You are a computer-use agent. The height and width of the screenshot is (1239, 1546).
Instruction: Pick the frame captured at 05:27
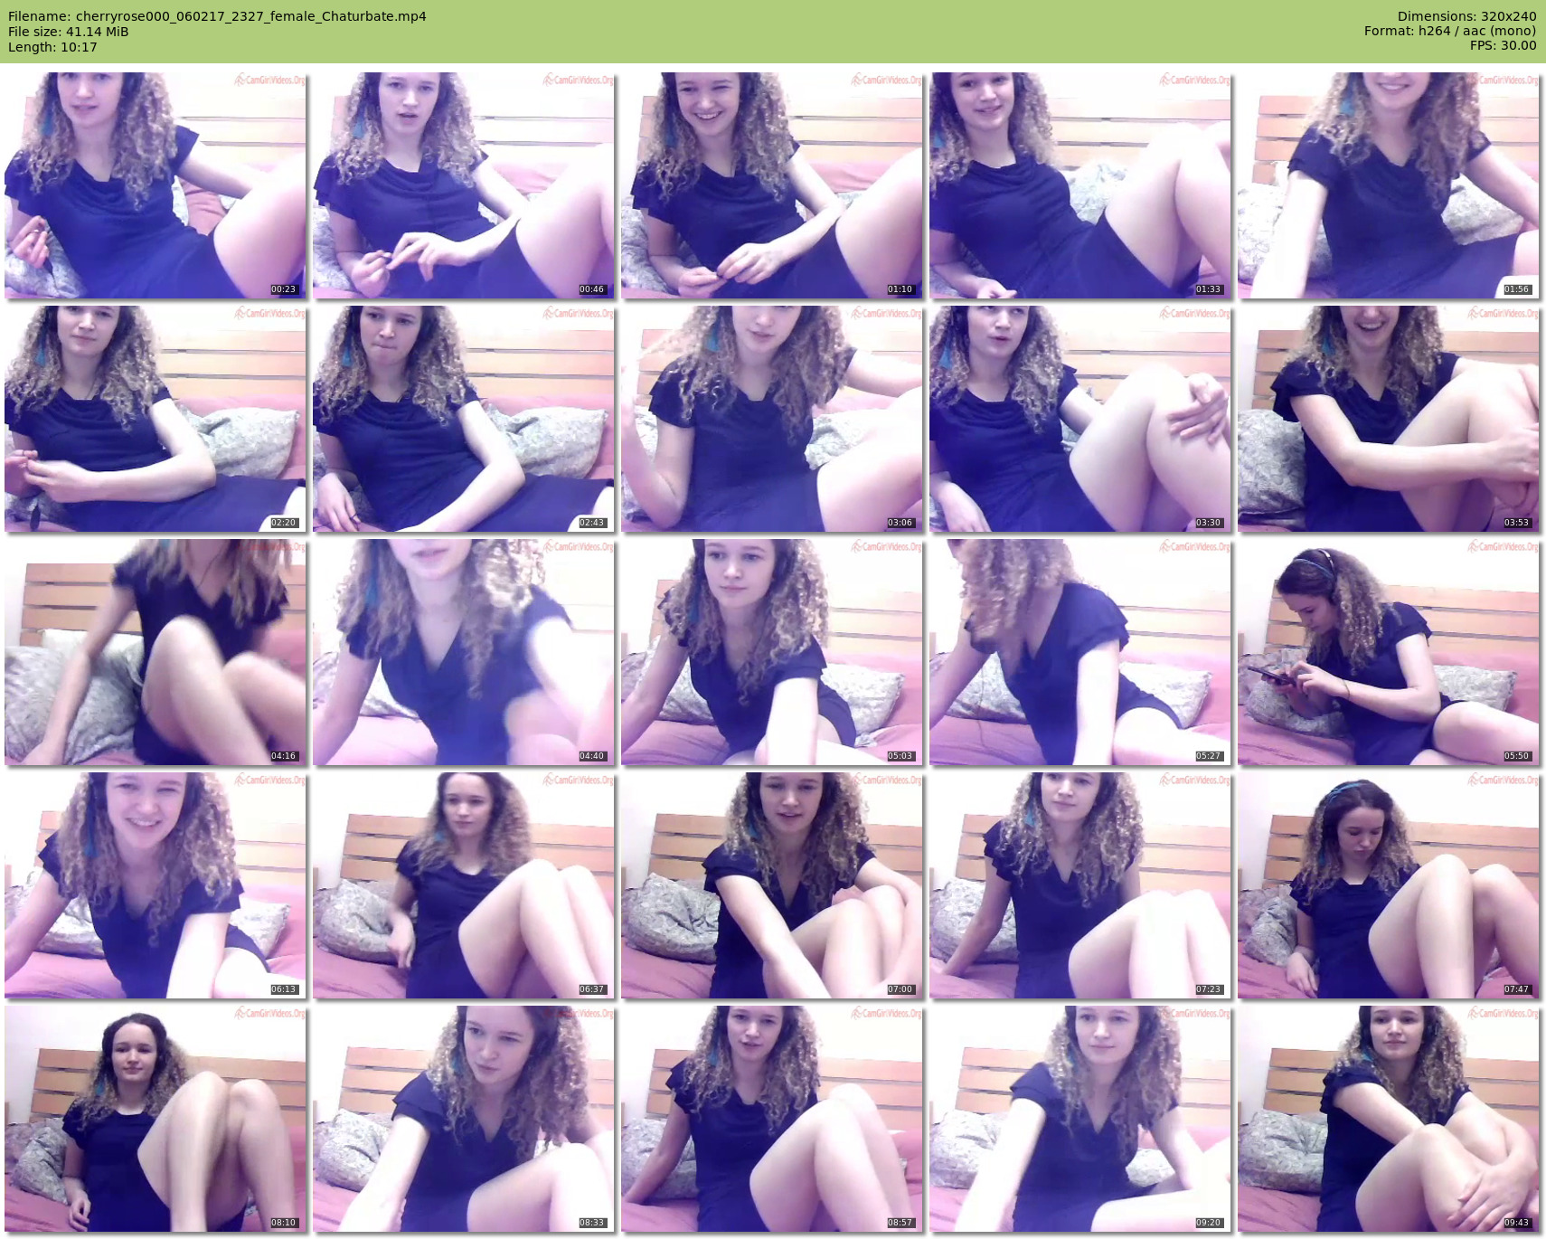(x=1079, y=652)
